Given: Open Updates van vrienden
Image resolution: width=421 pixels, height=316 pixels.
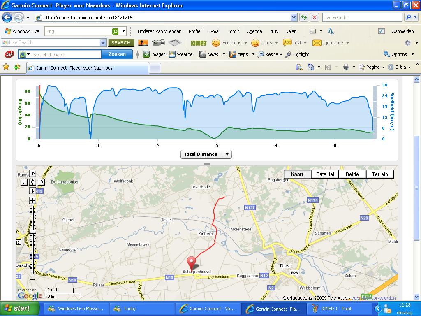Looking at the screenshot, I should tap(160, 31).
